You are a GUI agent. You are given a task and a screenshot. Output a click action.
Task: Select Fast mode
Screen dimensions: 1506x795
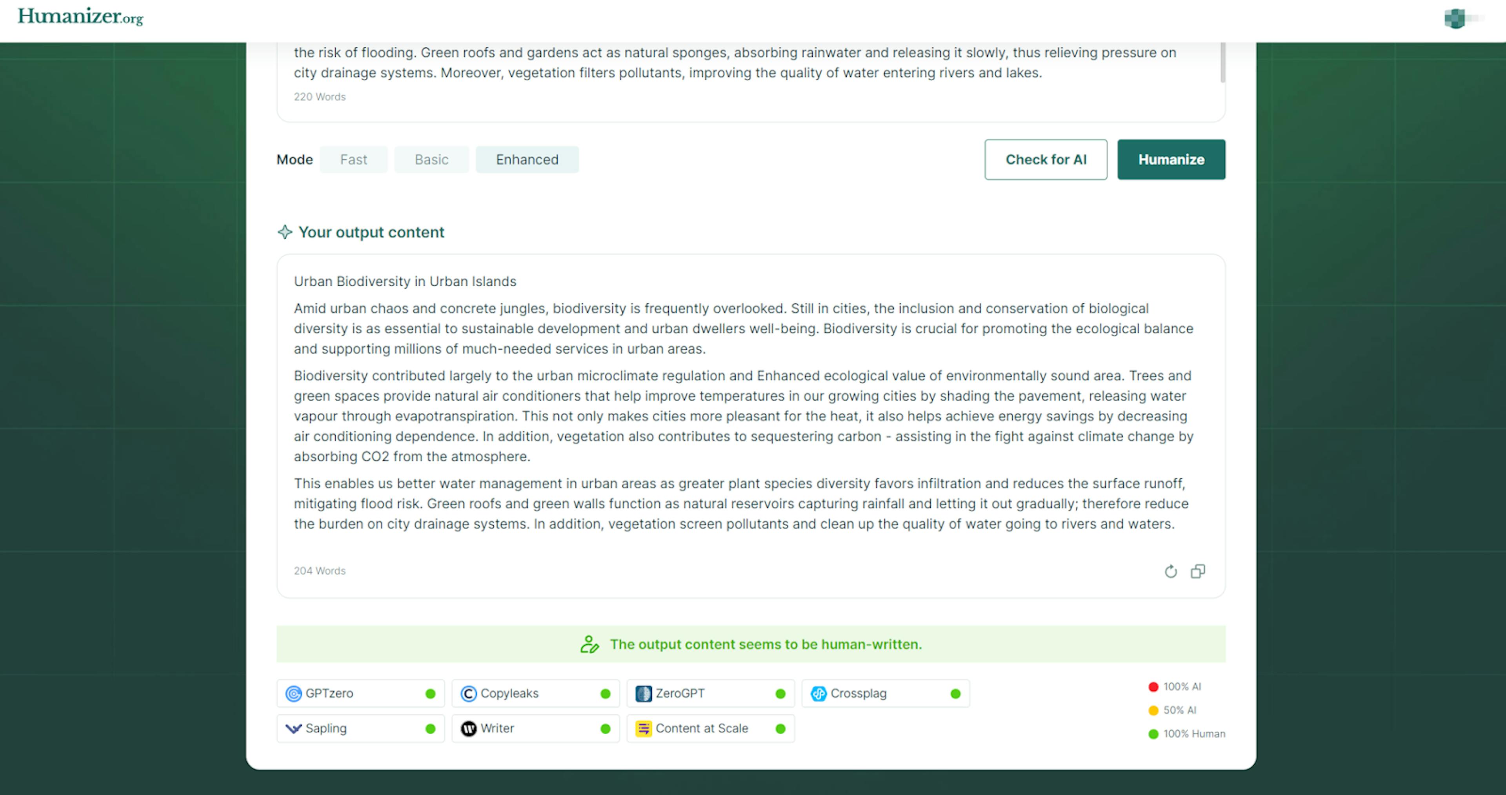[x=353, y=160]
